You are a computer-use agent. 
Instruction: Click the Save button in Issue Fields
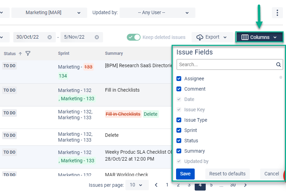(x=185, y=174)
